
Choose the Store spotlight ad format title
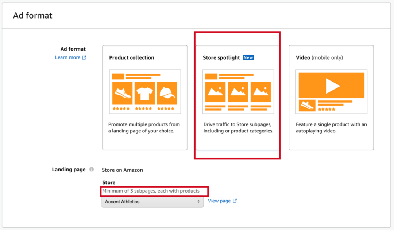[221, 57]
